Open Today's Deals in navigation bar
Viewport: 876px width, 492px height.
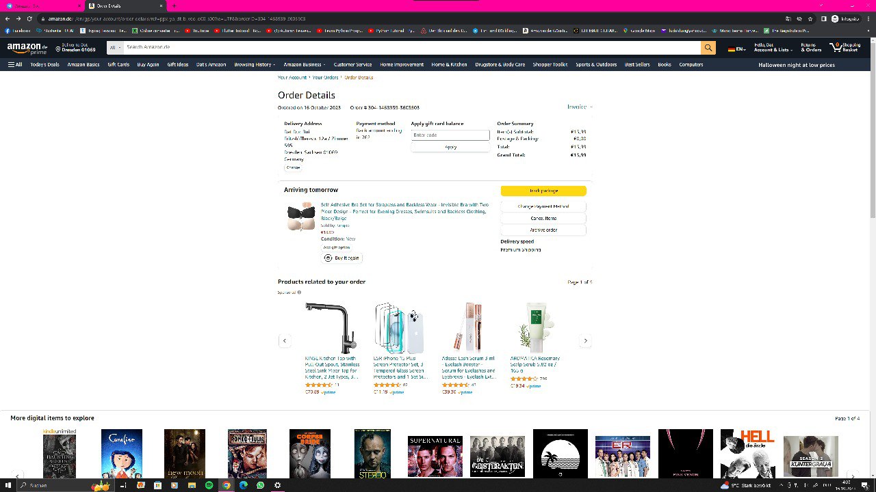(x=44, y=65)
